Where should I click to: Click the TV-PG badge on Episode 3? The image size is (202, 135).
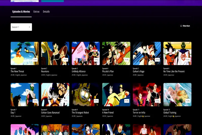click(x=96, y=60)
